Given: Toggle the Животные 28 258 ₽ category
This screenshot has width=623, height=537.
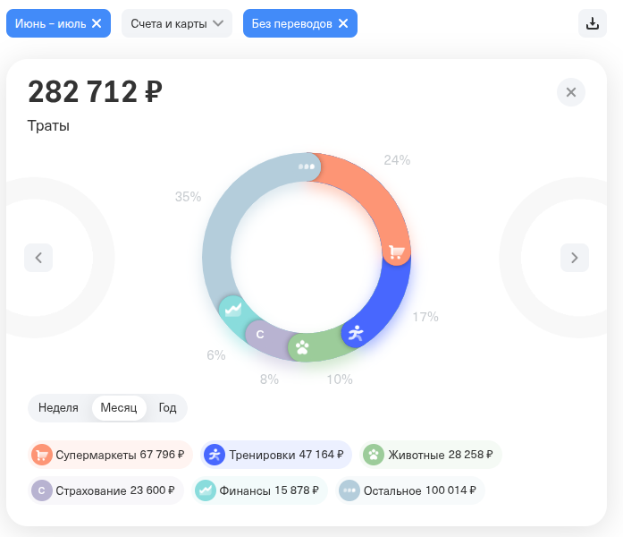Looking at the screenshot, I should [x=431, y=455].
